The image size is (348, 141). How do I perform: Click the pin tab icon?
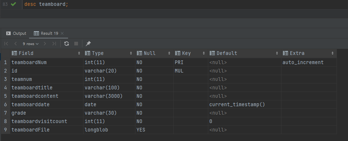[88, 44]
